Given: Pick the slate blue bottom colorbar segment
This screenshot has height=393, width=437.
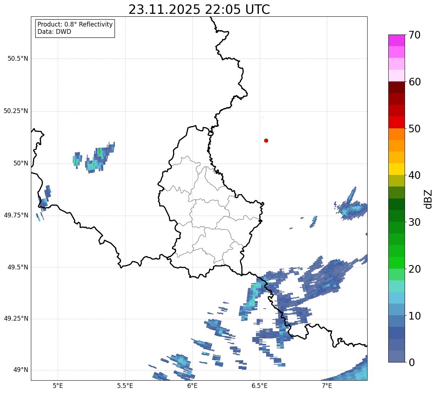Looking at the screenshot, I should pos(396,356).
